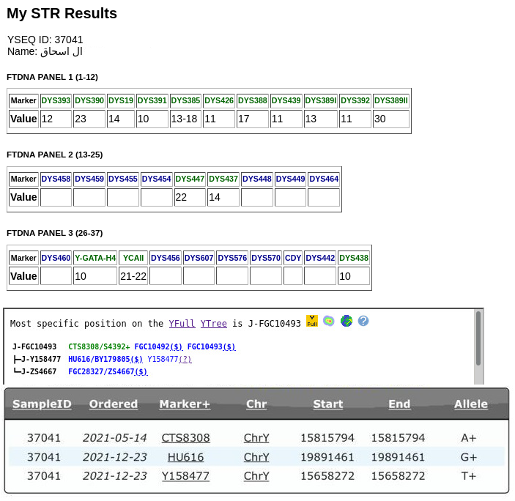Open FGC28327/ZS4667($) link
The width and height of the screenshot is (515, 501).
(108, 371)
